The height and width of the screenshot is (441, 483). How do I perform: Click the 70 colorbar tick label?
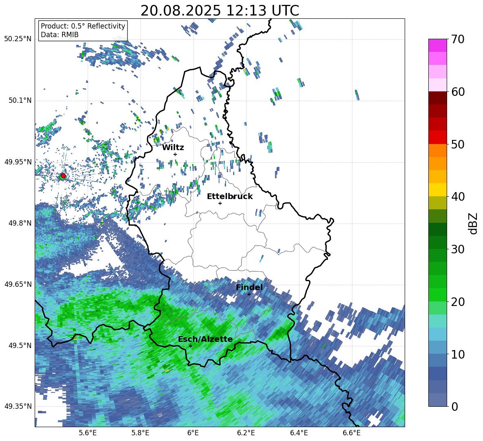(458, 39)
